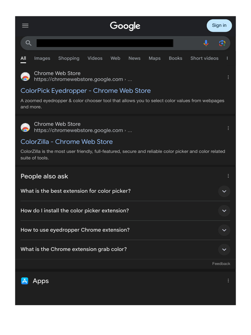The height and width of the screenshot is (335, 251).
Task: Open Google Lens image search
Action: [222, 43]
